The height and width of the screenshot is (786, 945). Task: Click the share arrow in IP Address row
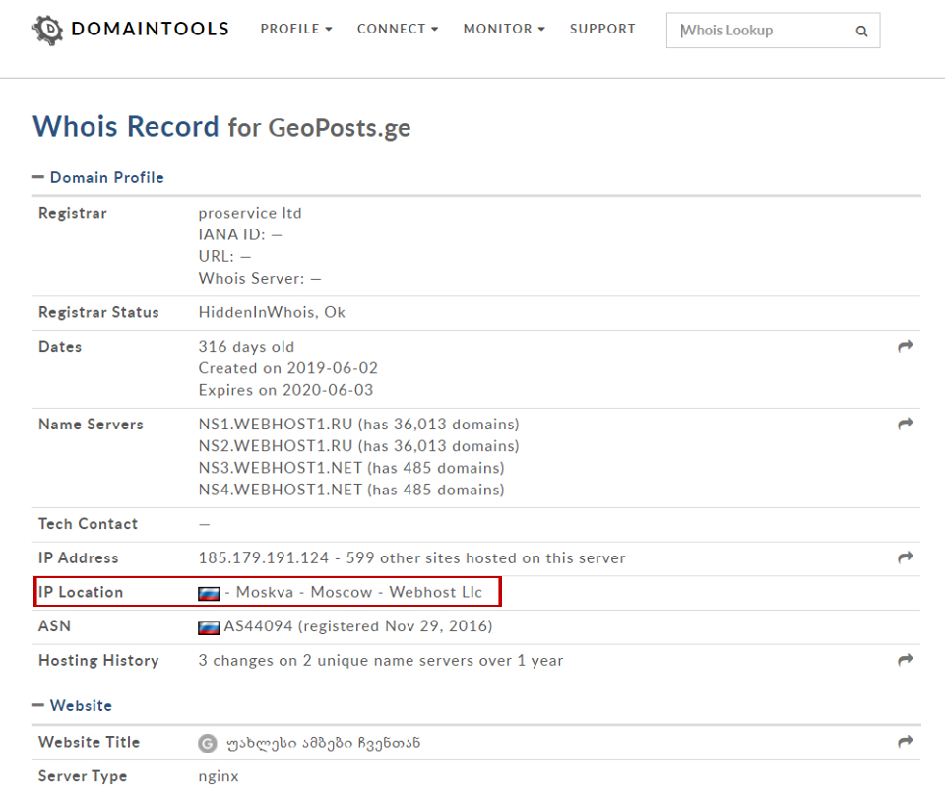(906, 558)
